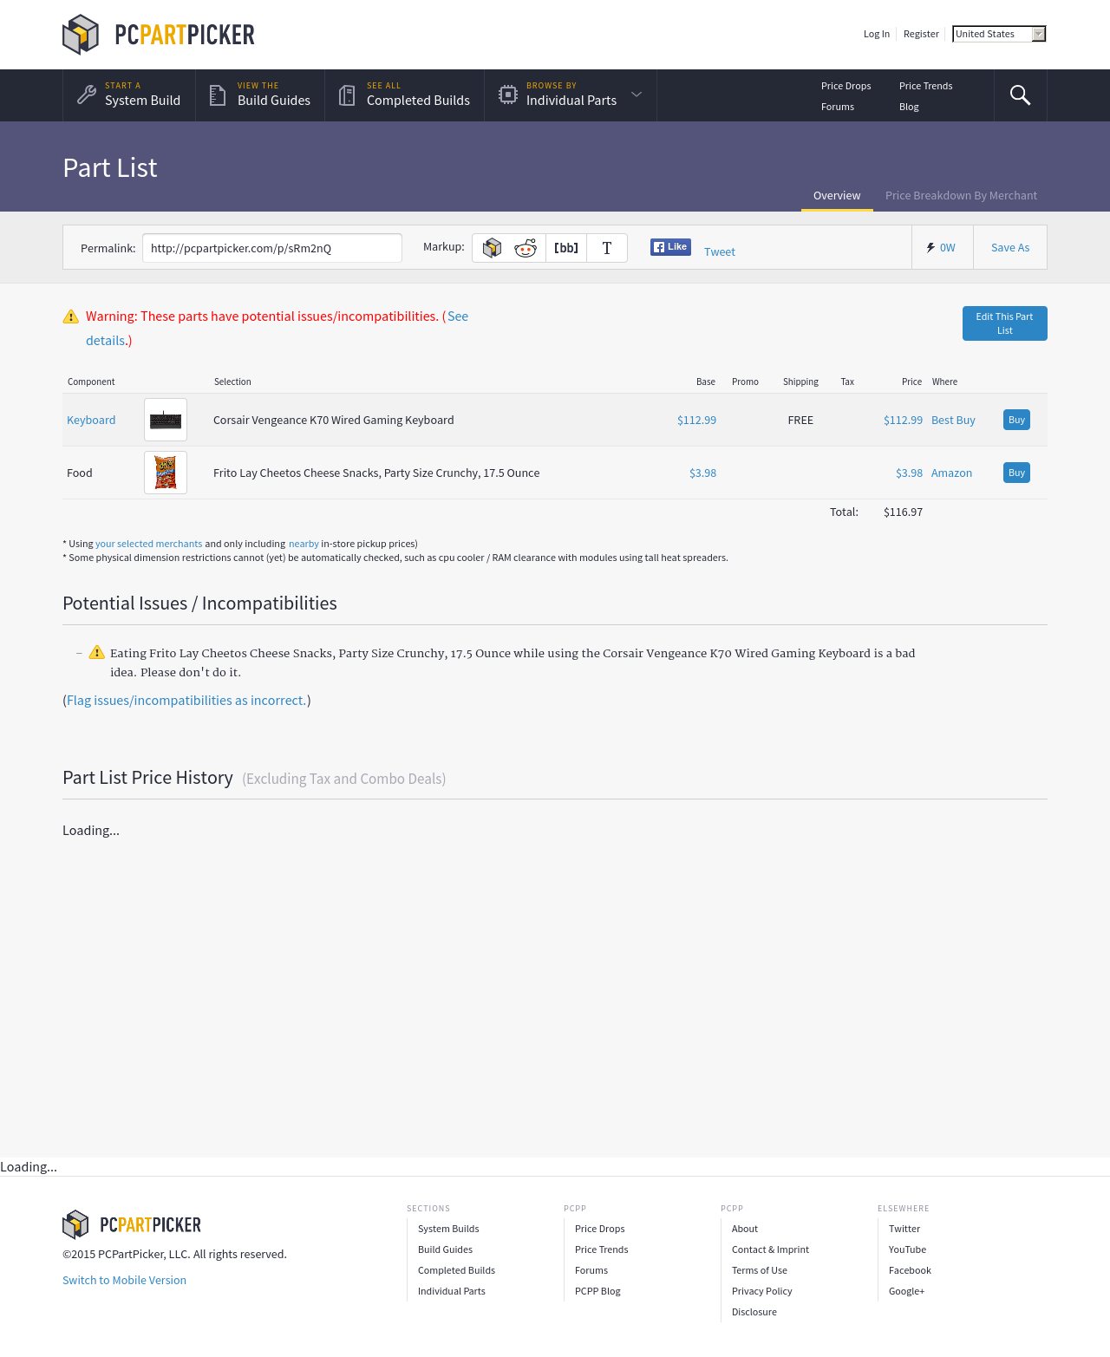Open See All Completed Builds
The width and height of the screenshot is (1110, 1357).
pyautogui.click(x=405, y=95)
